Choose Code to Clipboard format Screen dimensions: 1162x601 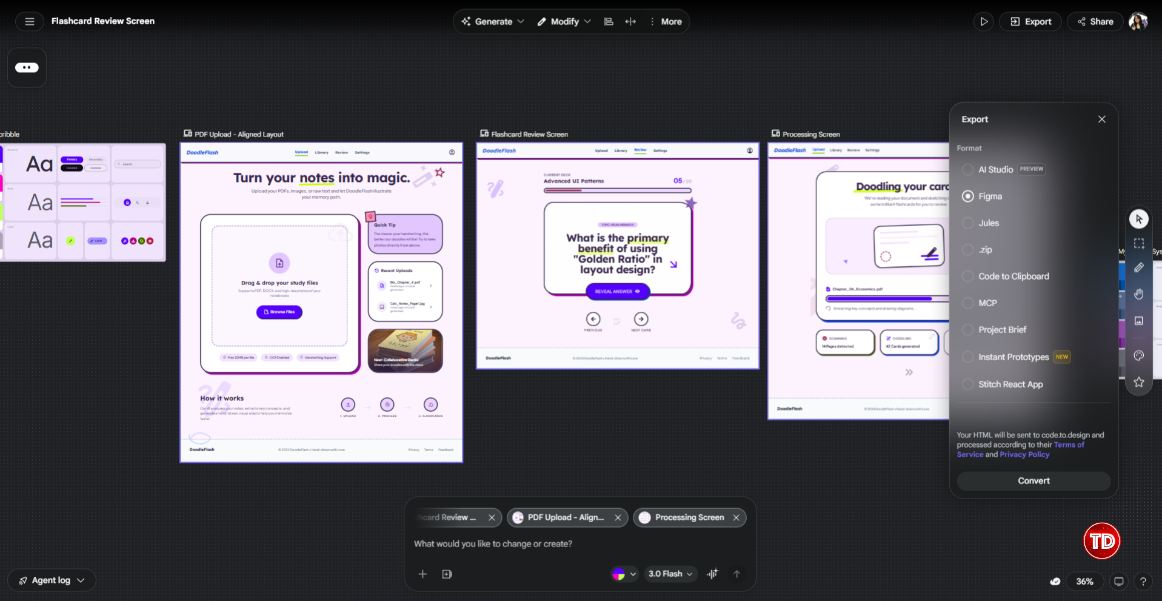968,277
